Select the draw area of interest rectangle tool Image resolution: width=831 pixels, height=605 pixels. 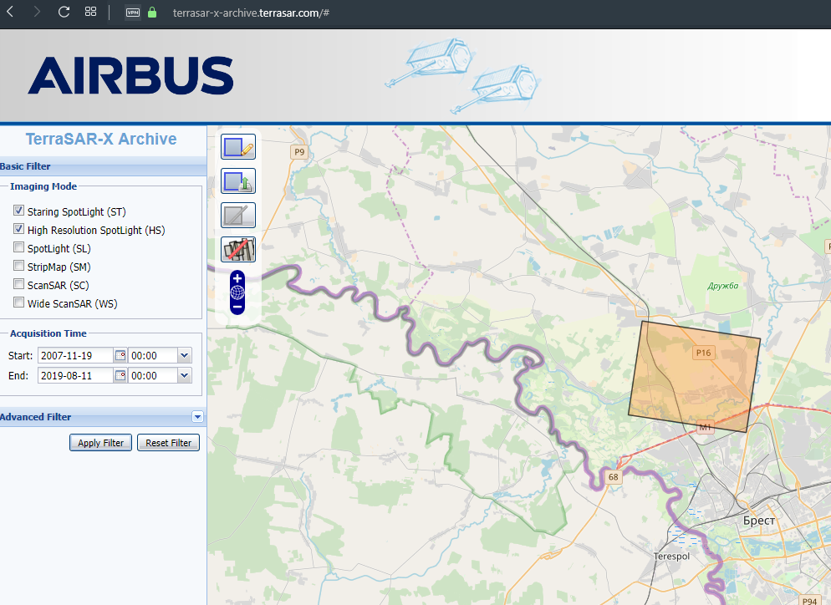pos(238,147)
